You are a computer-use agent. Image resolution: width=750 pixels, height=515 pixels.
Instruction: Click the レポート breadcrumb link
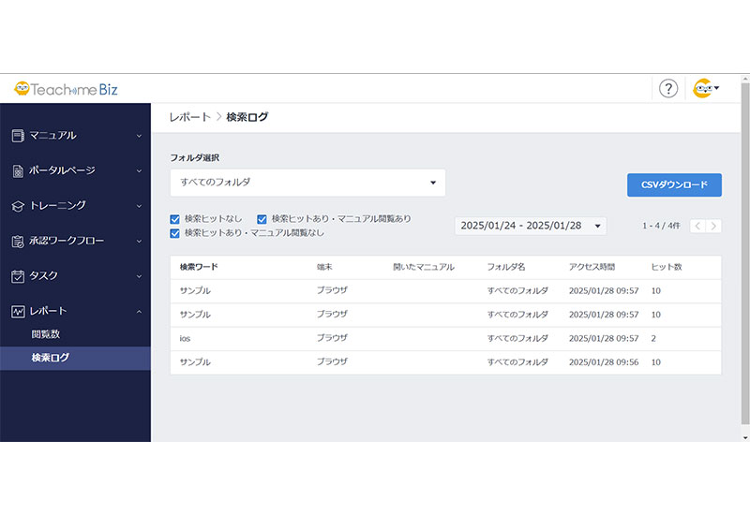(x=189, y=117)
